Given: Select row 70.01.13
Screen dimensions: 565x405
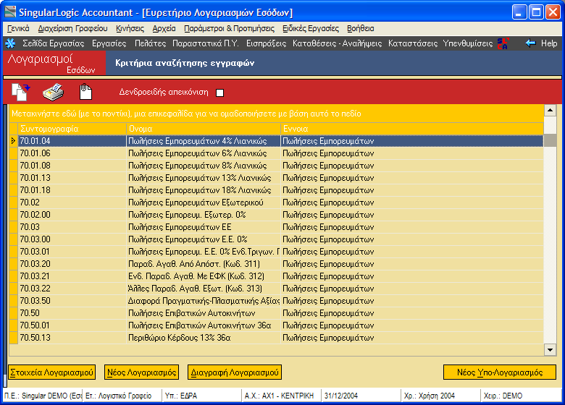Looking at the screenshot, I should (277, 178).
